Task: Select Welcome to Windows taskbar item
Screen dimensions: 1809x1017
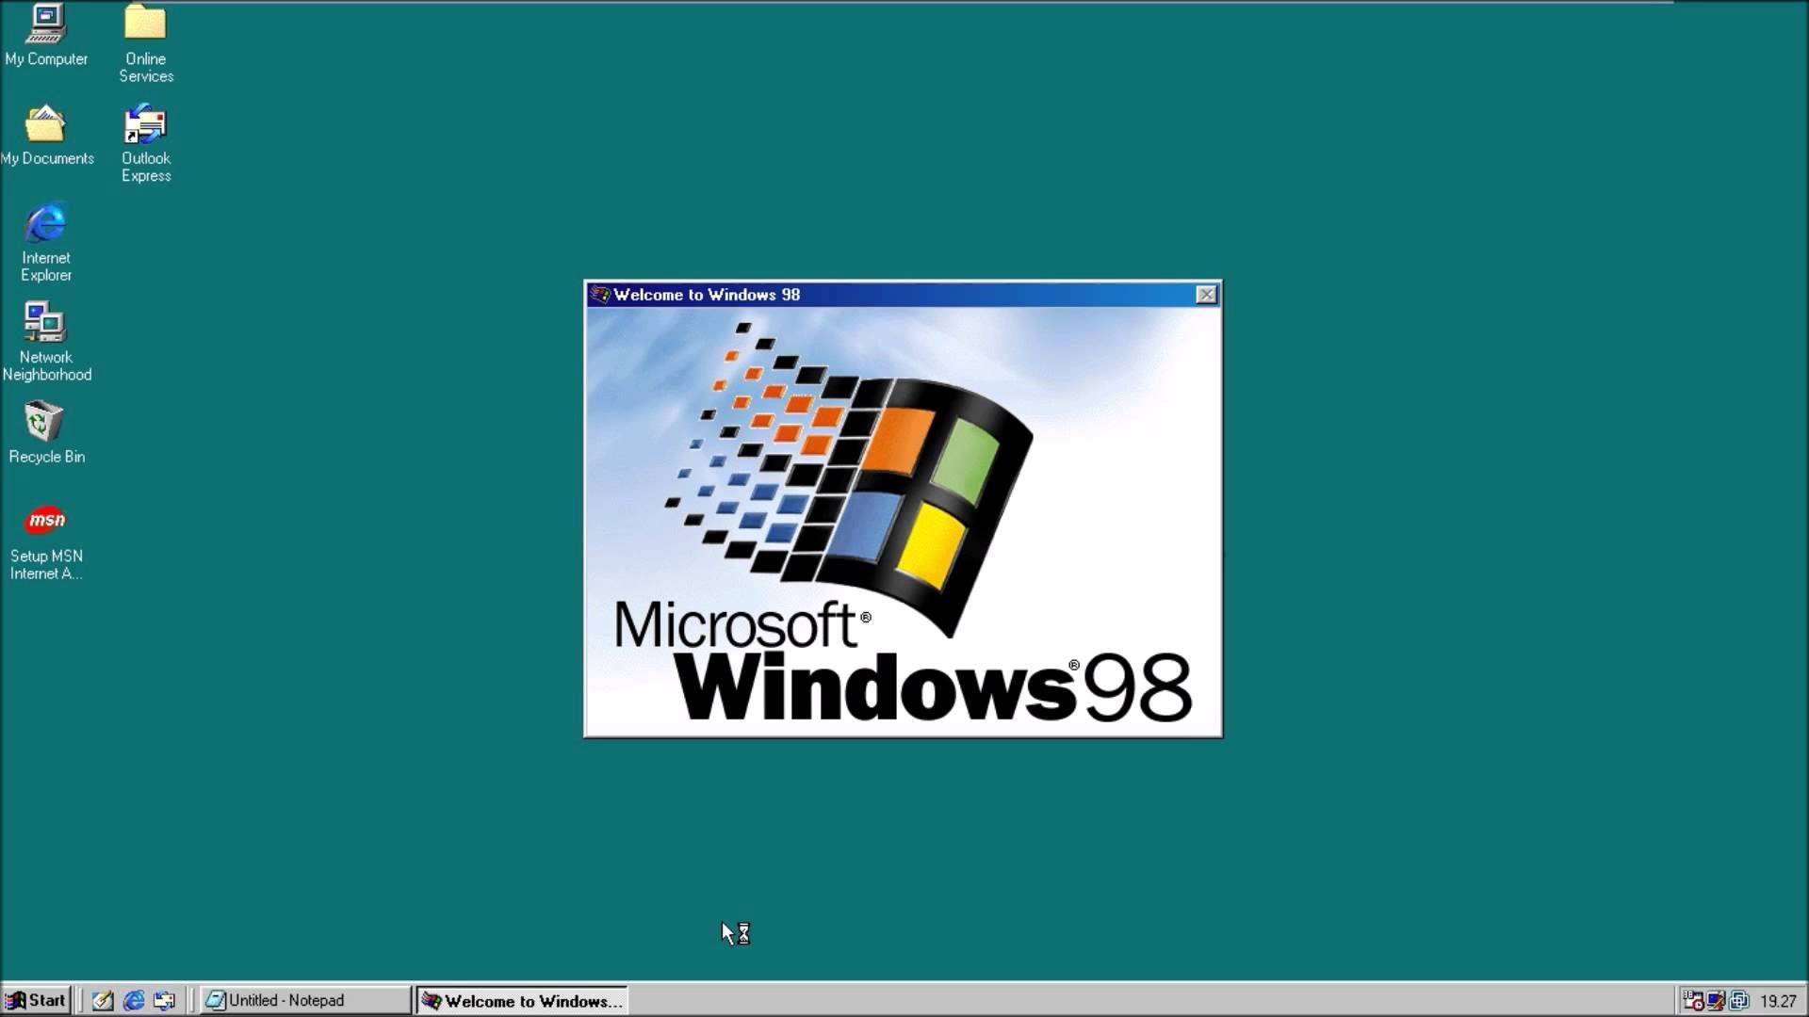Action: click(x=522, y=1001)
